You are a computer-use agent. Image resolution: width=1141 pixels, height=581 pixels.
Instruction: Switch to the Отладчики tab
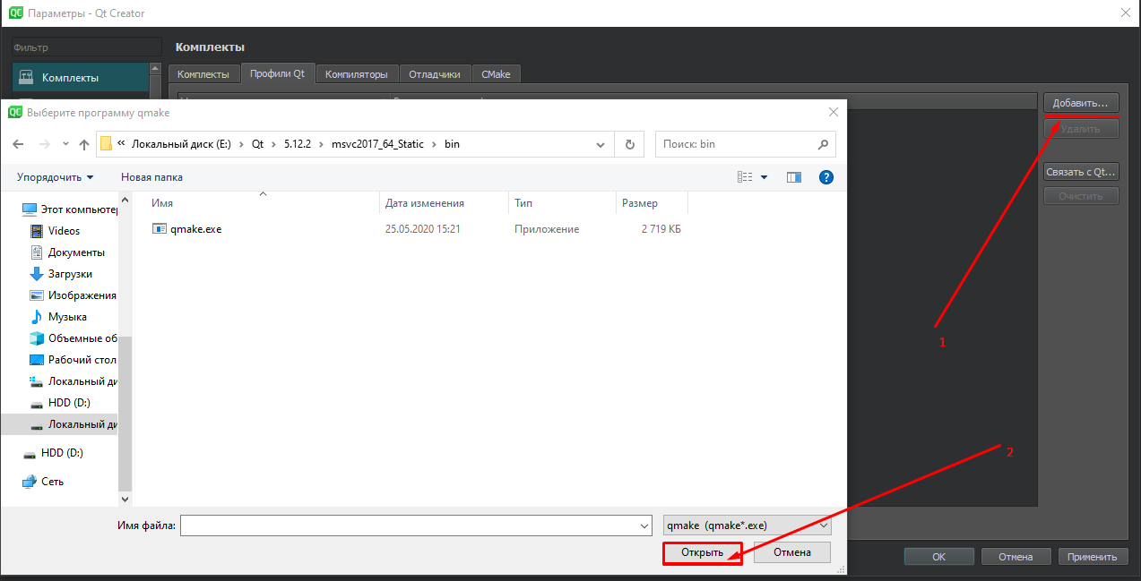pos(434,74)
